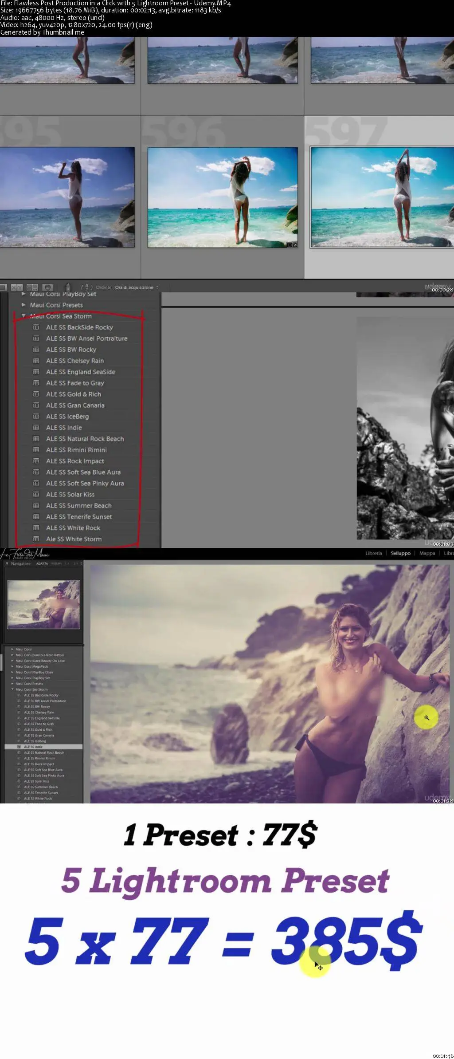Select ALE SS Natural Rock Beach in small Navigatore-side list
The width and height of the screenshot is (454, 1059).
coord(43,752)
